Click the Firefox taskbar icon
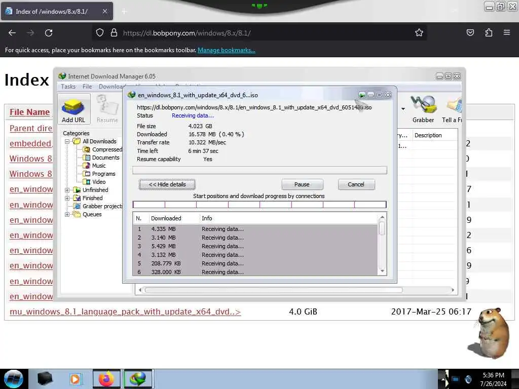Image resolution: width=519 pixels, height=389 pixels. click(106, 379)
